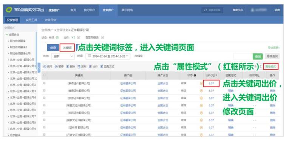Click the 属性模式 button
Viewport: 289px width, 146px height.
pyautogui.click(x=270, y=67)
